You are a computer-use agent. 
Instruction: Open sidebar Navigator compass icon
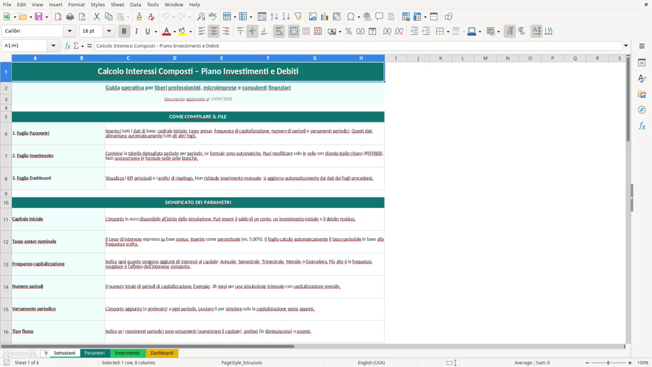click(x=642, y=110)
